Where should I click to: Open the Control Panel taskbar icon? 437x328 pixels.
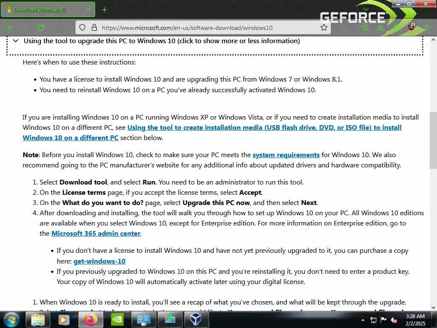(143, 319)
